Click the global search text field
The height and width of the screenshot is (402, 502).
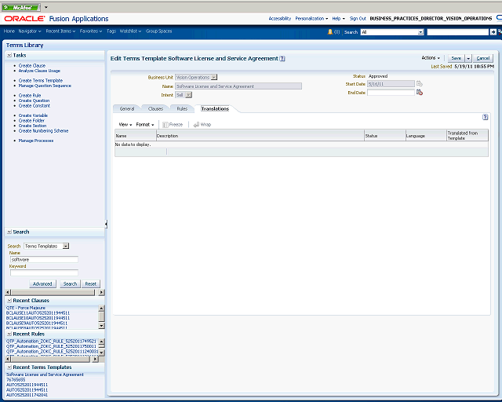(x=458, y=32)
